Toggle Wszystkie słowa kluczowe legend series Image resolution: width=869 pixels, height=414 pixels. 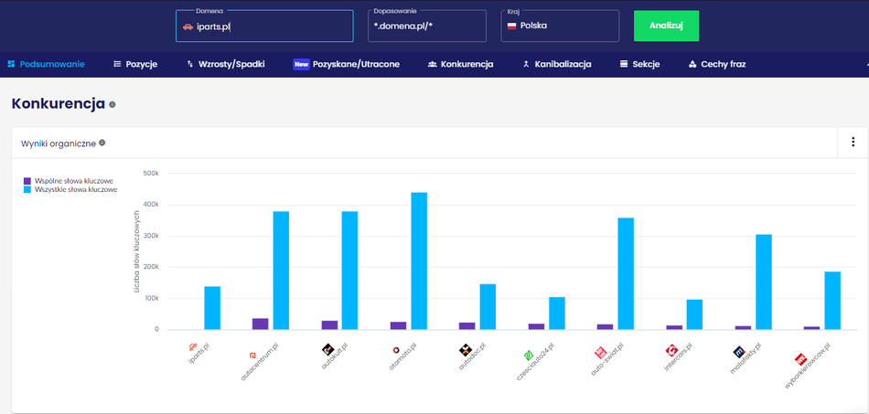[x=70, y=189]
